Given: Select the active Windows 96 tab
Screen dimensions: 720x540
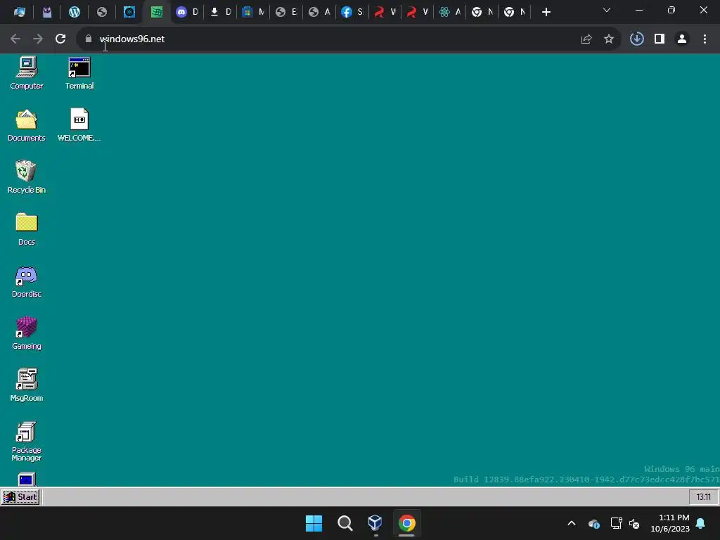Looking at the screenshot, I should [157, 13].
